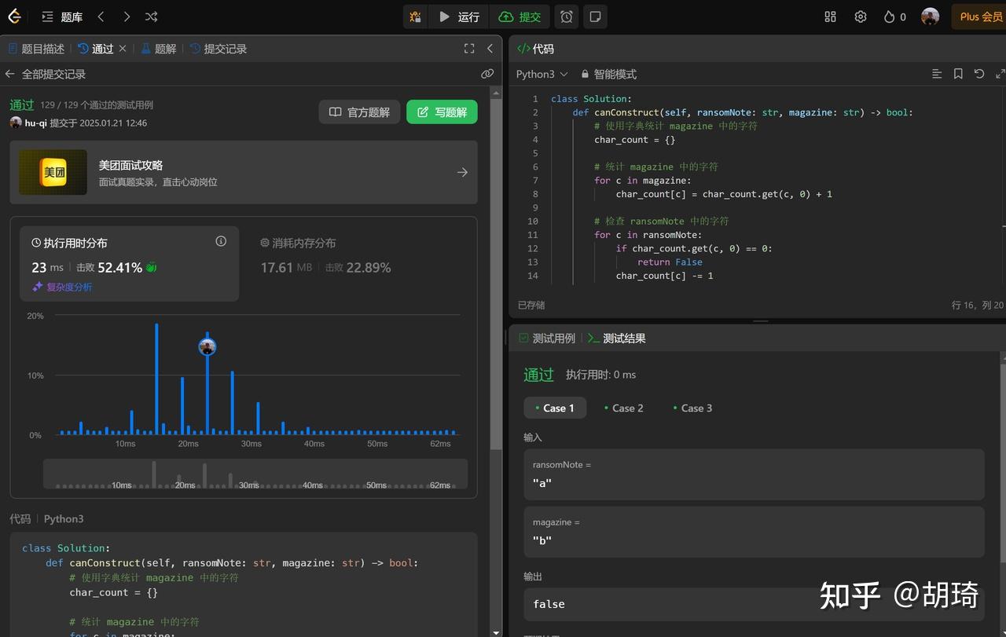Collapse the left panel chevron
1006x637 pixels.
click(x=490, y=49)
